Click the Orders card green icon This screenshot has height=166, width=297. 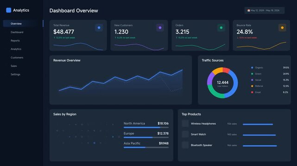click(x=221, y=28)
